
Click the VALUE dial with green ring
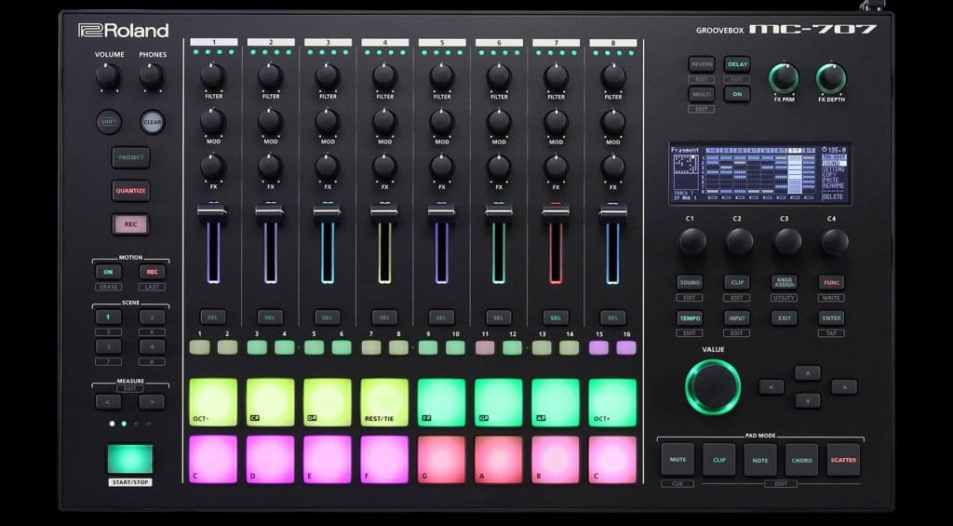tap(713, 387)
